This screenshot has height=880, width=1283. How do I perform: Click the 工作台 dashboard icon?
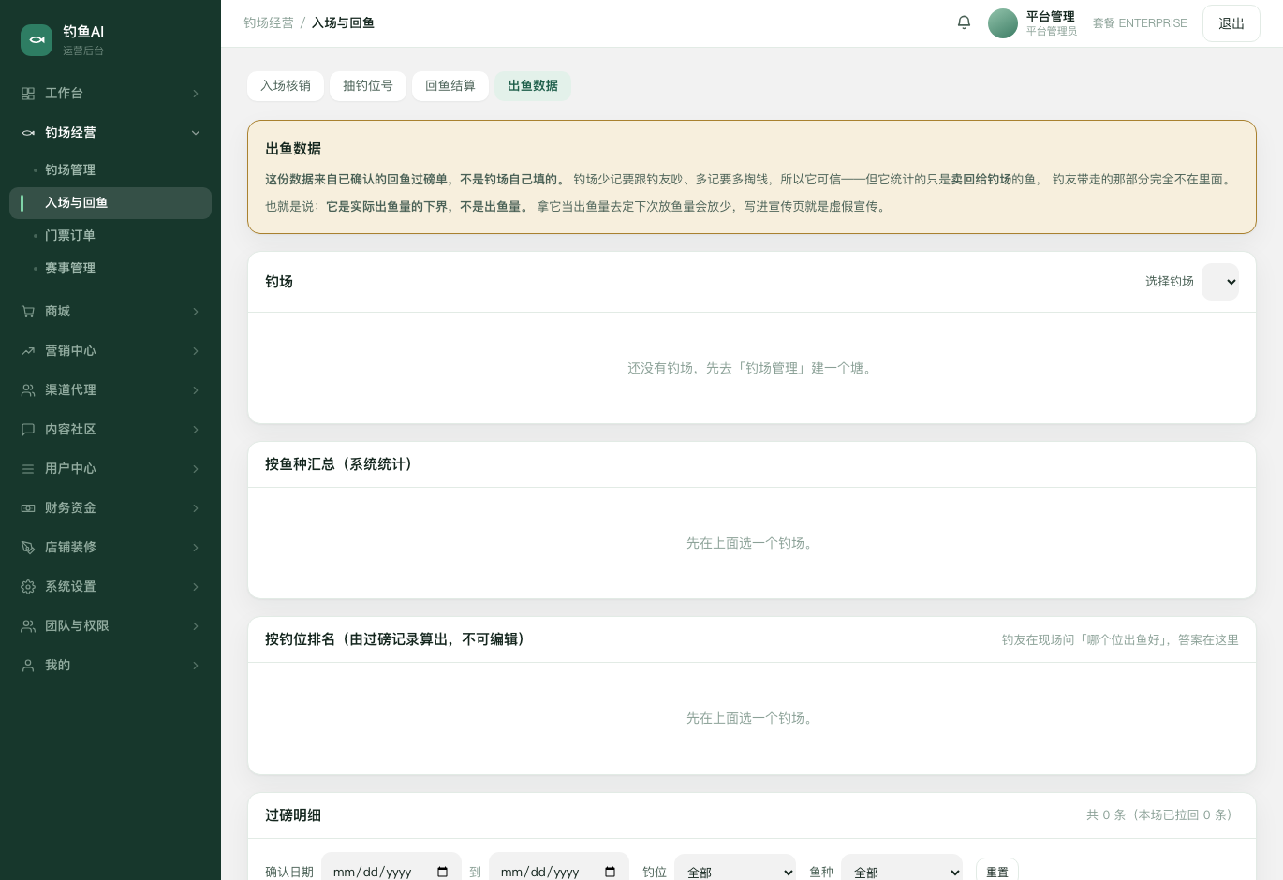tap(28, 94)
